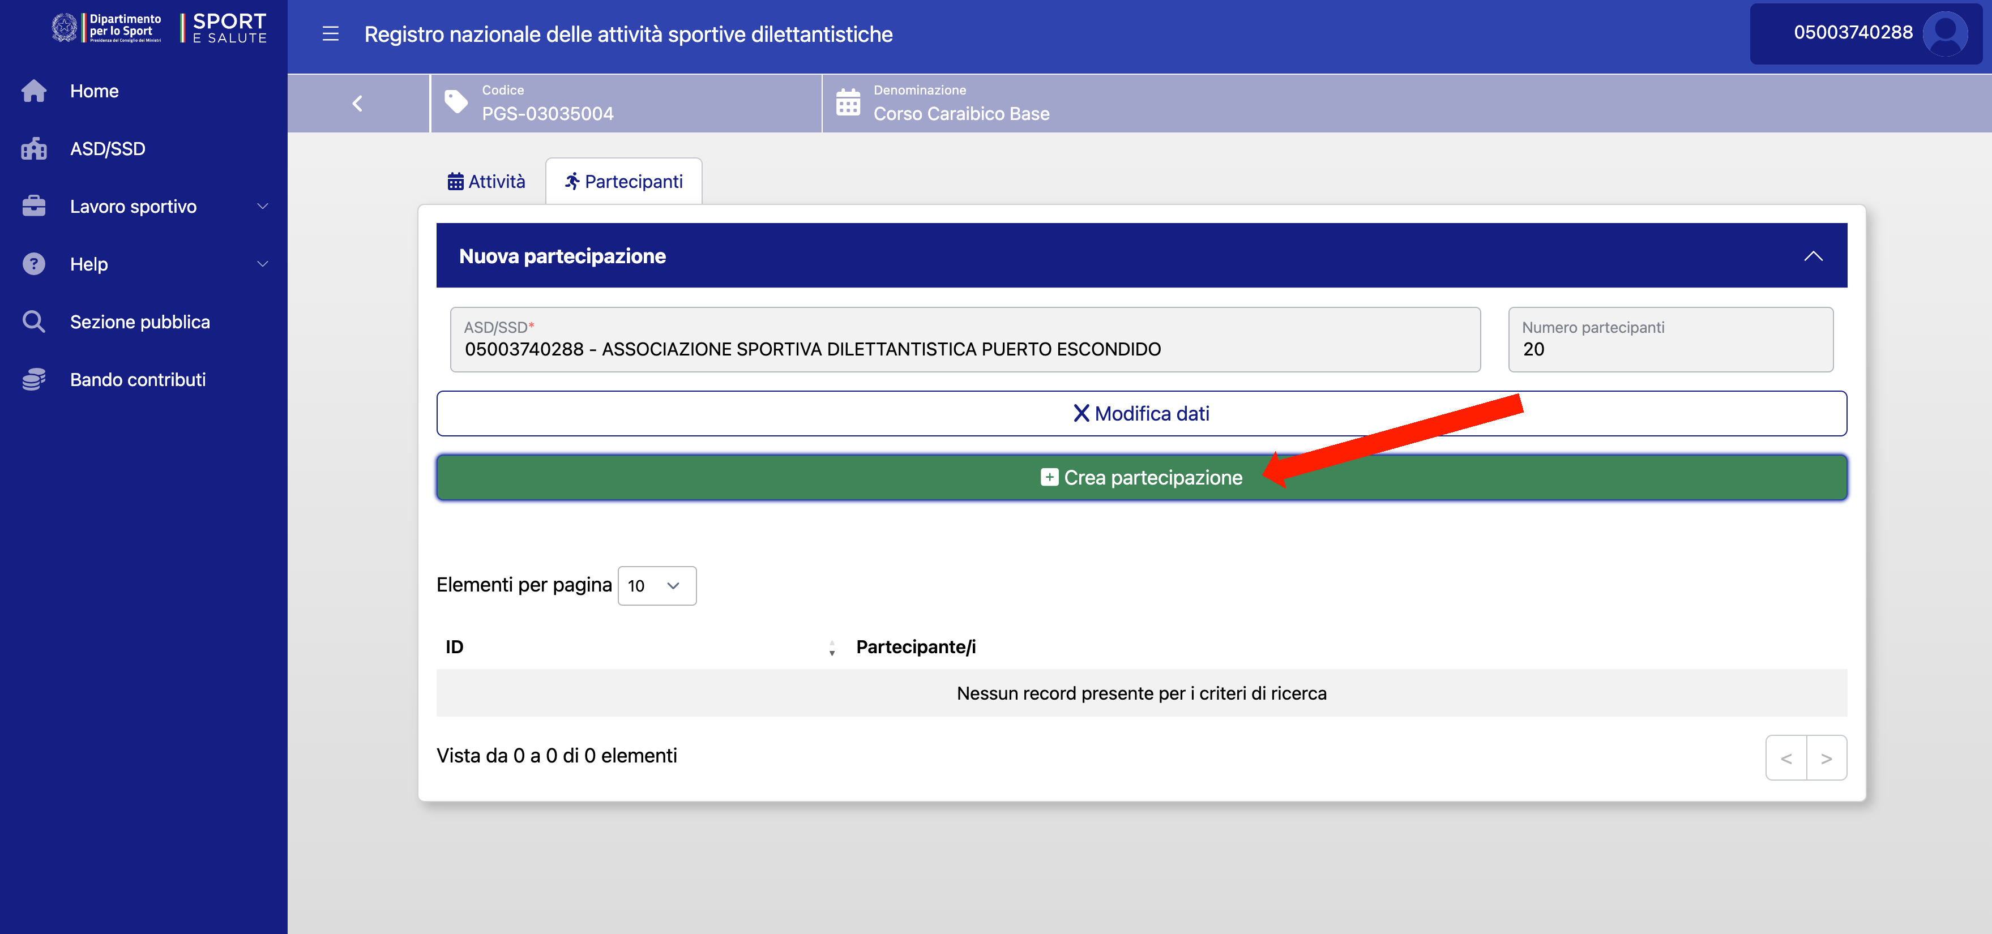Toggle the hamburger menu icon
1992x934 pixels.
coord(330,34)
